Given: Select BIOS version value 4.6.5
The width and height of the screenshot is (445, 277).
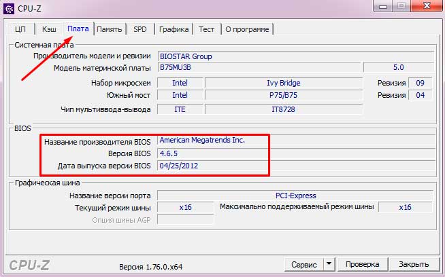Looking at the screenshot, I should coord(296,153).
